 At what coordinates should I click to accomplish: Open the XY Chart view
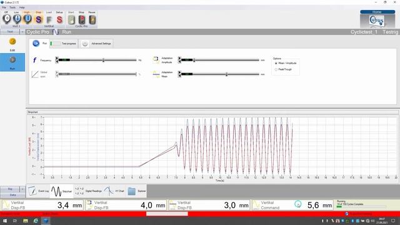[114, 191]
